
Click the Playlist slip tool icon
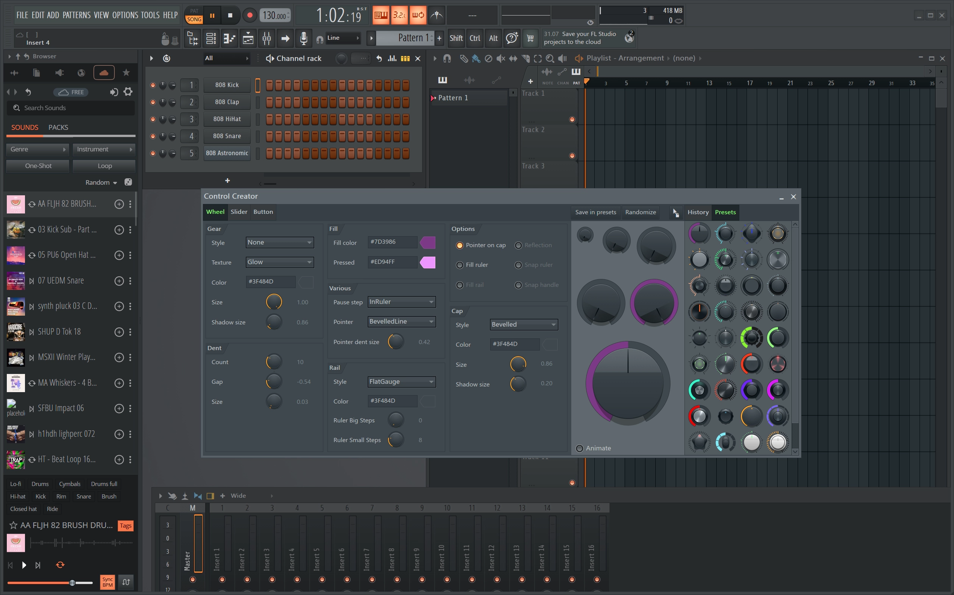click(x=513, y=58)
